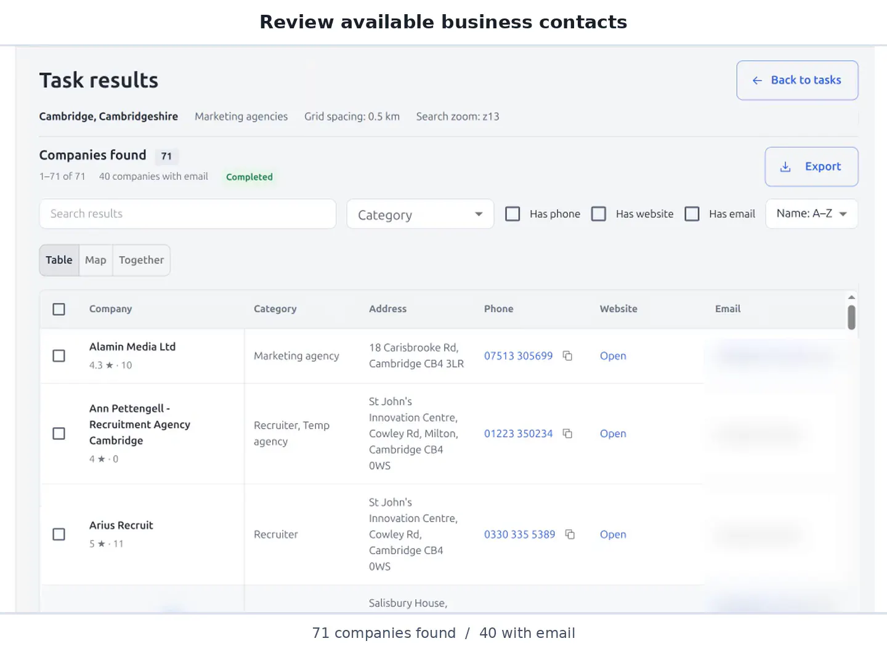This screenshot has height=665, width=887.
Task: Click the Email column header
Action: pos(727,309)
